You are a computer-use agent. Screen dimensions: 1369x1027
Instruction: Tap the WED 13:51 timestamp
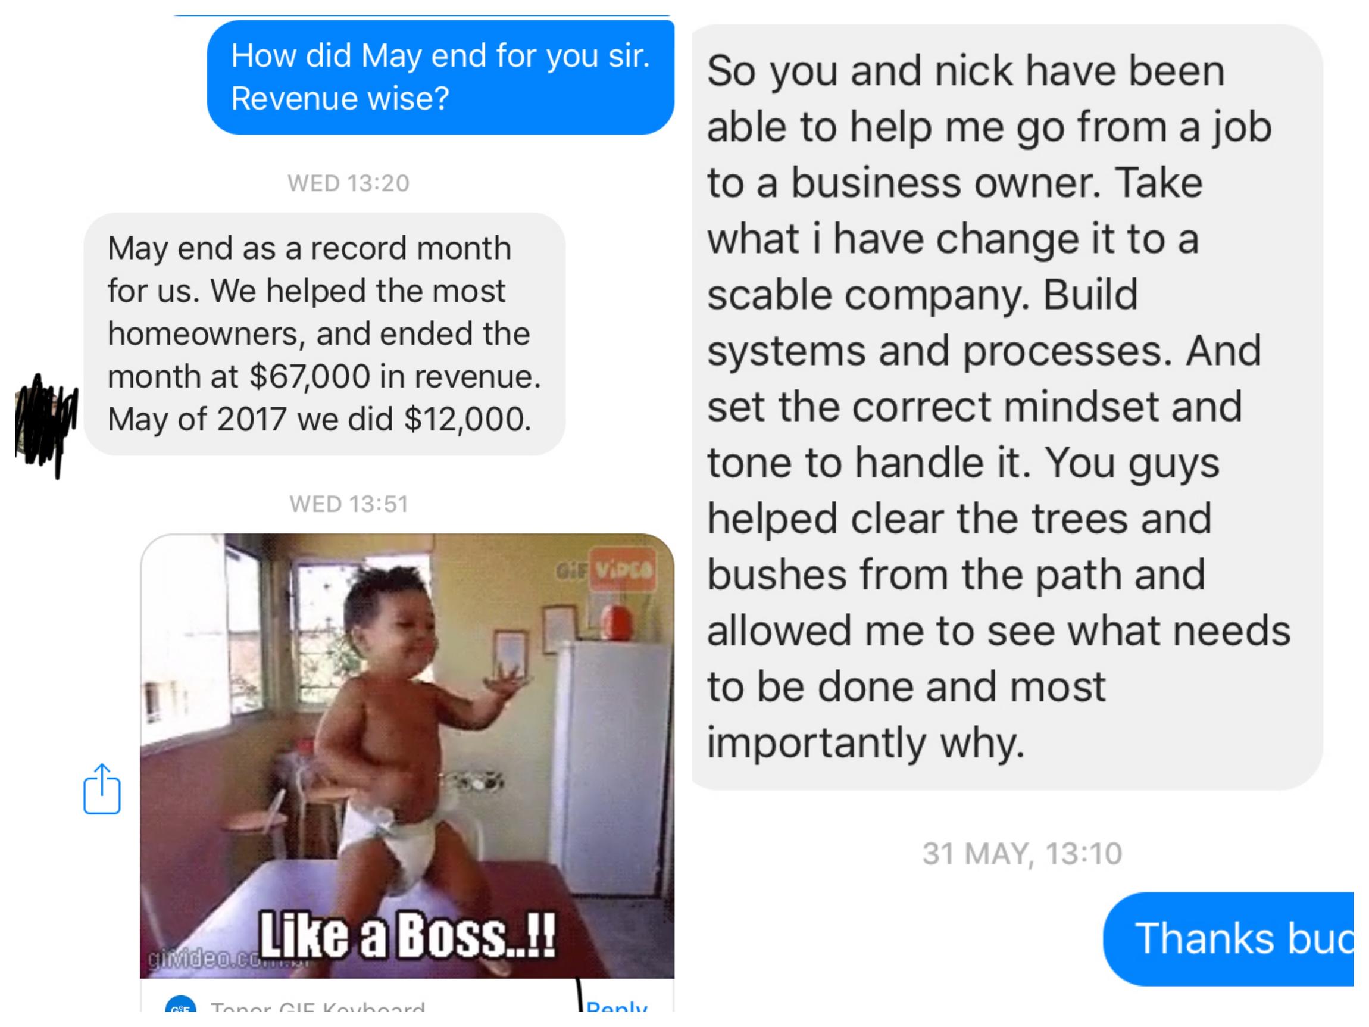point(348,504)
